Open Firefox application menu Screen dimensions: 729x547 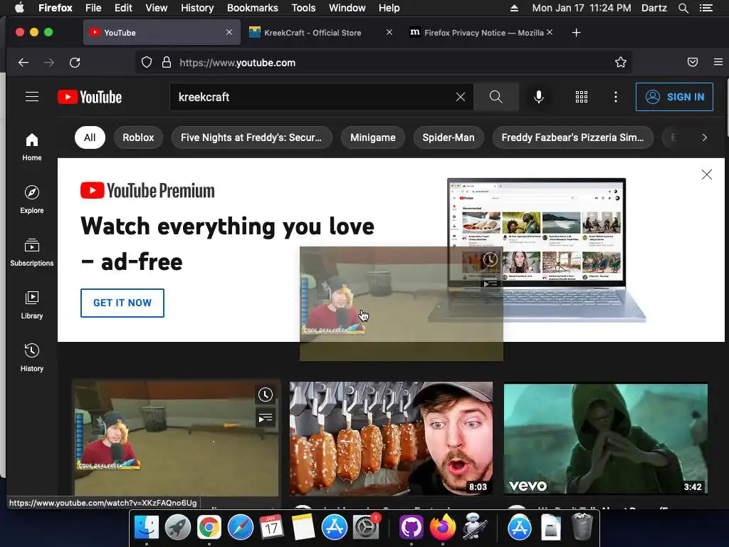(718, 63)
